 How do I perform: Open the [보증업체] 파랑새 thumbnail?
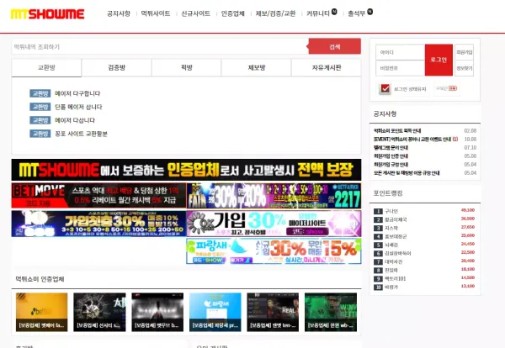point(215,312)
